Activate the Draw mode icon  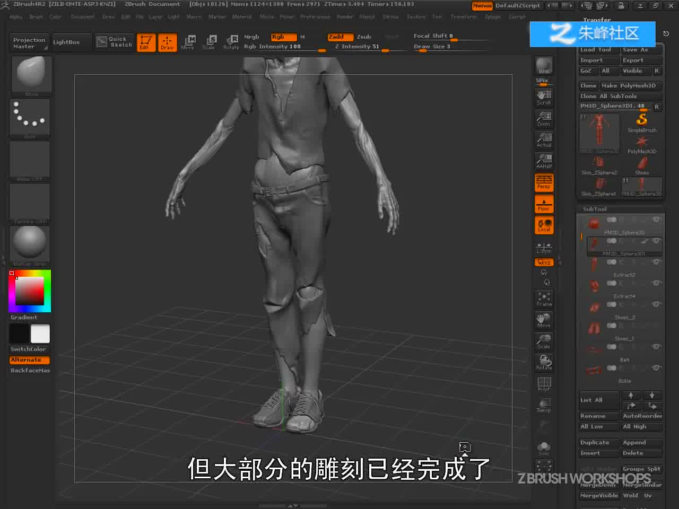[167, 42]
